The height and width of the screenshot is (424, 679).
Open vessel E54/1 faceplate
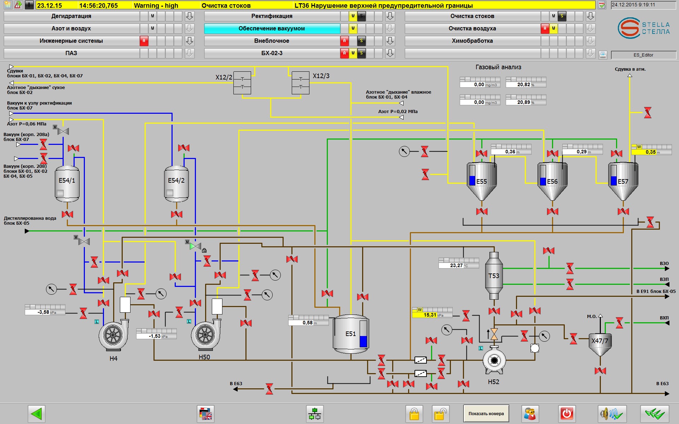click(x=67, y=184)
